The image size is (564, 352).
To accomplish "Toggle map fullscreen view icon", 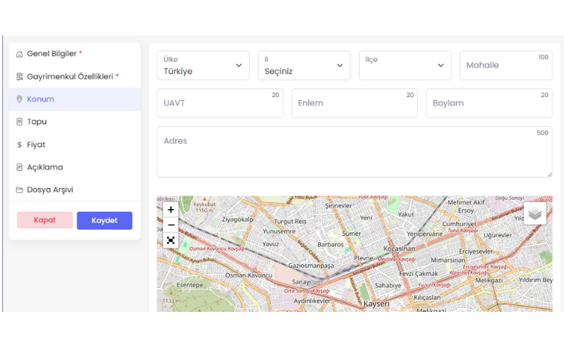I will [x=171, y=241].
